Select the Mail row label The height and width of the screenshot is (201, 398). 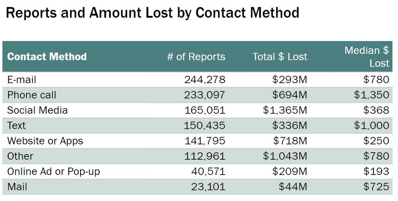click(17, 187)
